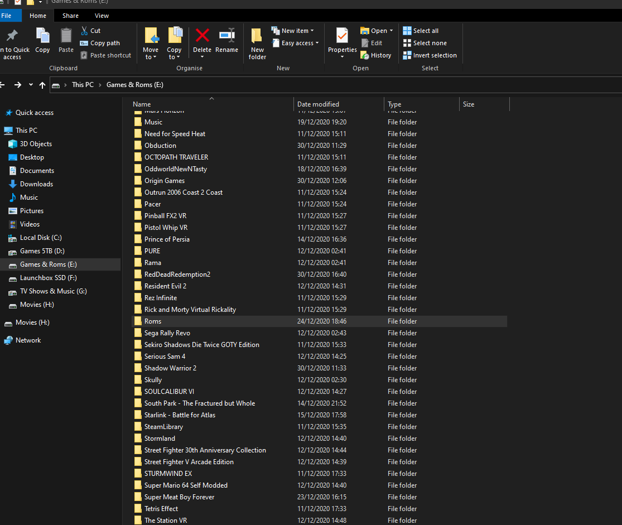Click the Paste clipboard icon
622x525 pixels.
click(66, 35)
